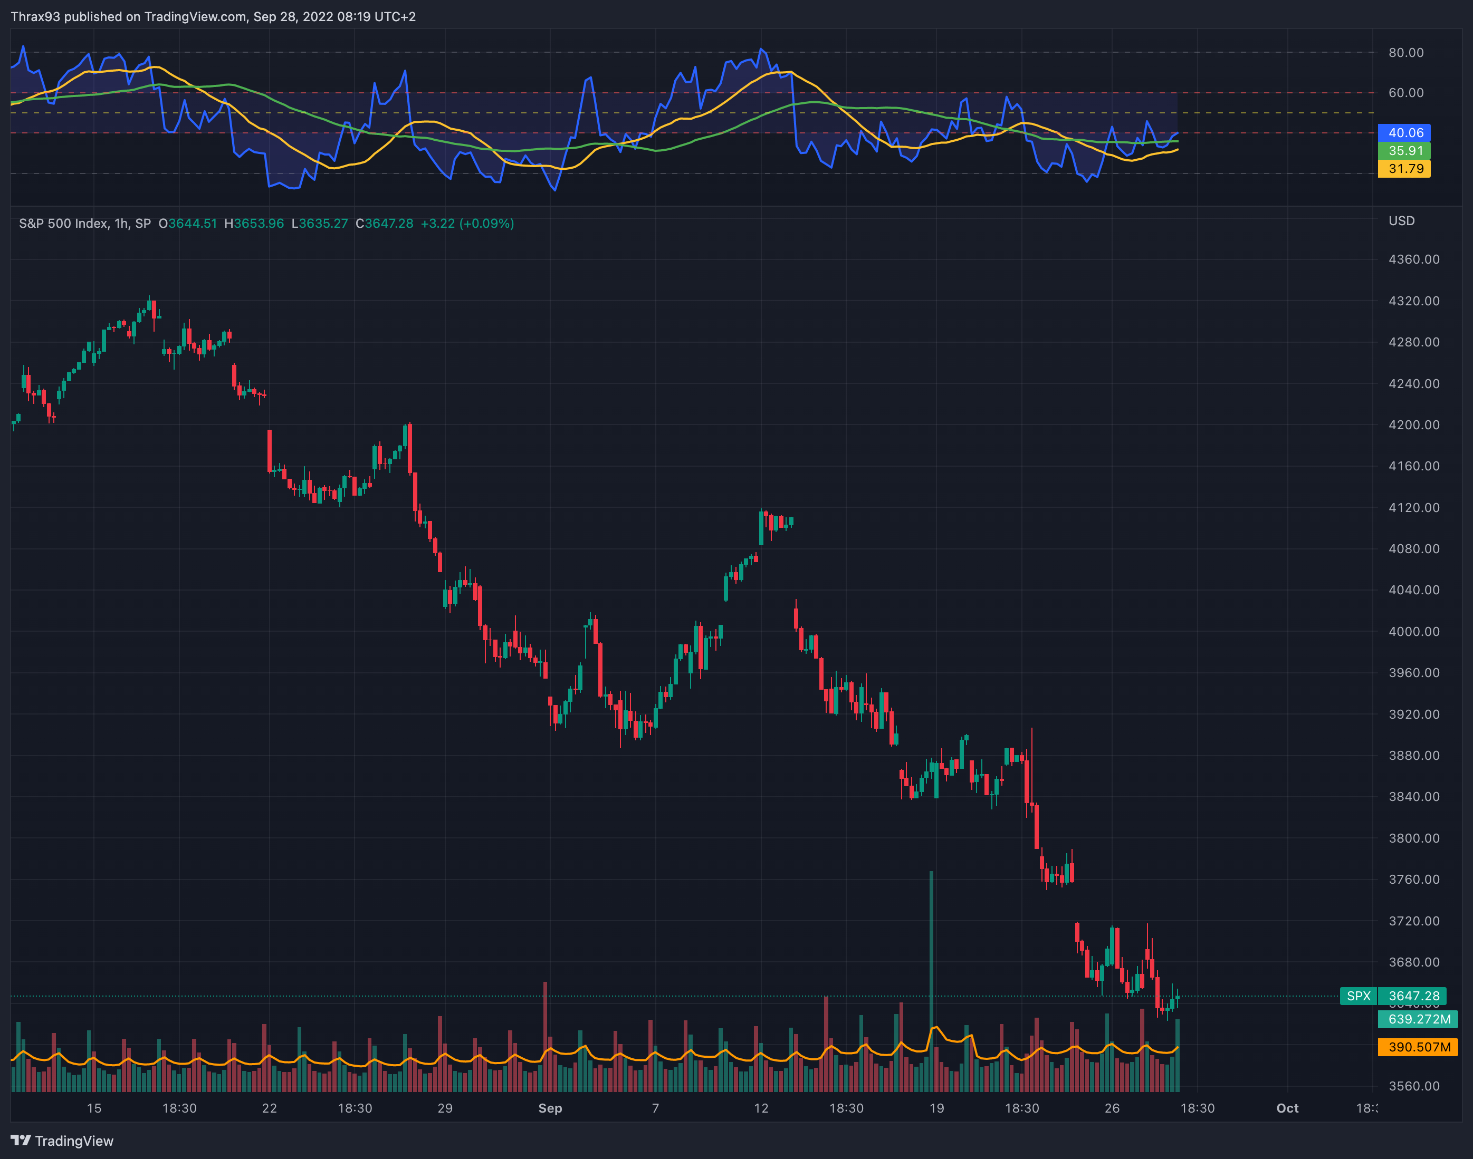Click the 4280.00 price axis label
Screen dimensions: 1473x1159
point(1414,342)
